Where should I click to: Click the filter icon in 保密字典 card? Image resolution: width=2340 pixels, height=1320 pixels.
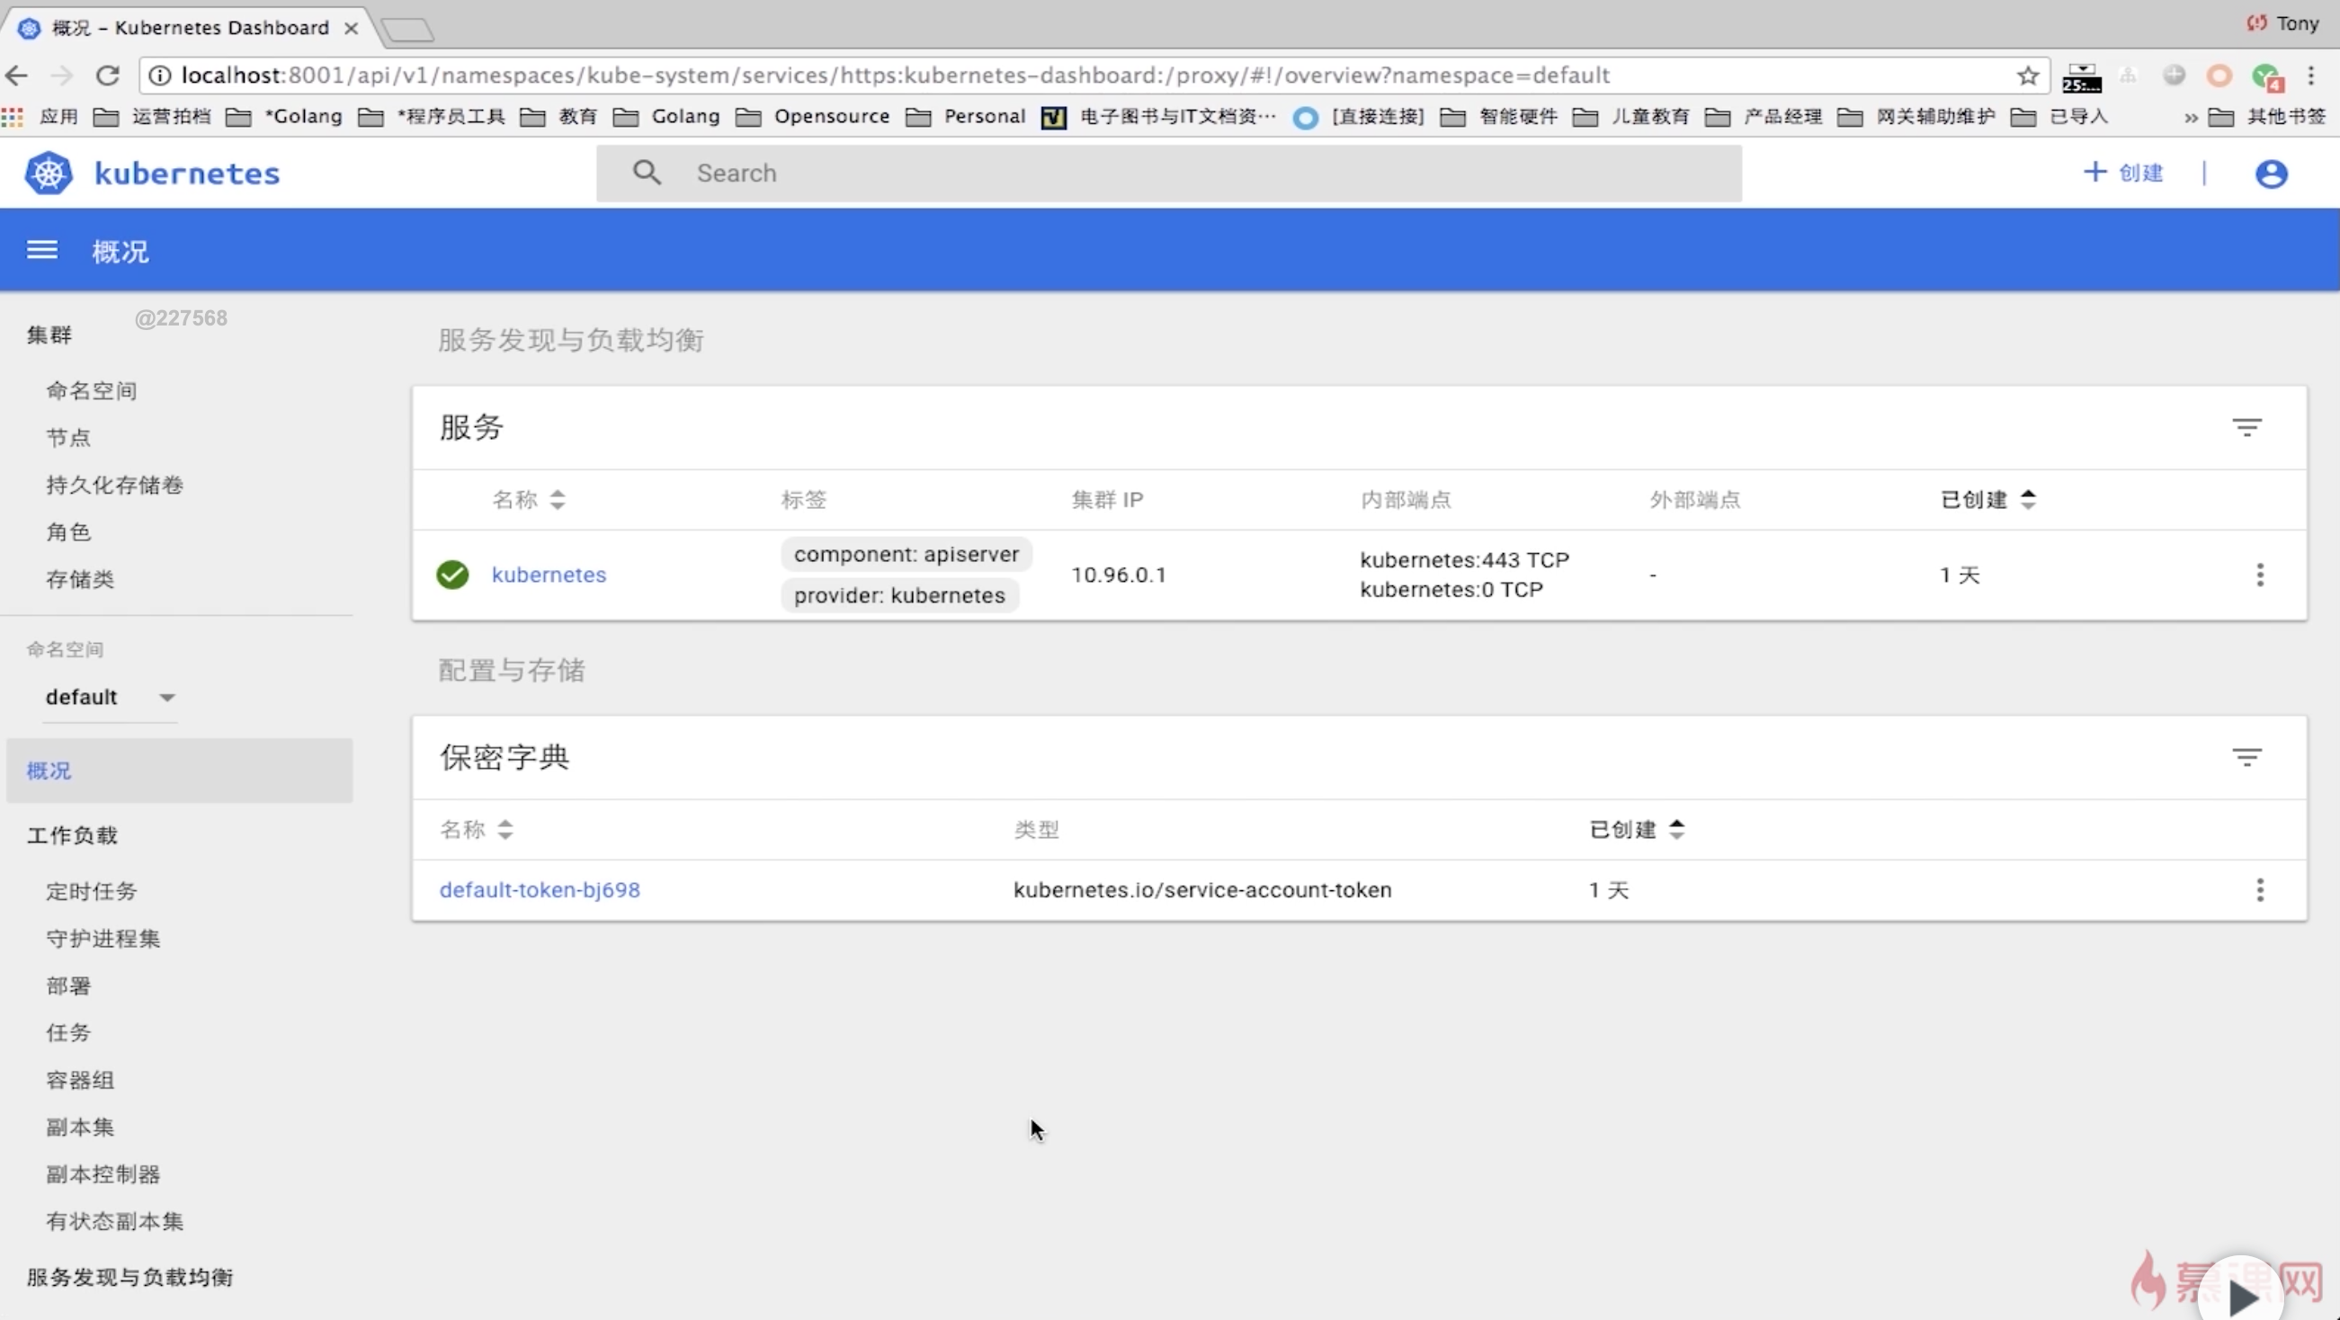pyautogui.click(x=2246, y=757)
